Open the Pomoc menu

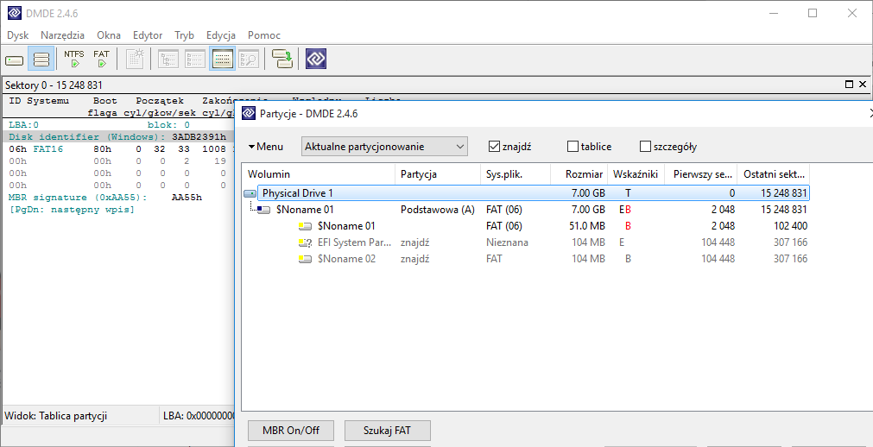pos(264,35)
